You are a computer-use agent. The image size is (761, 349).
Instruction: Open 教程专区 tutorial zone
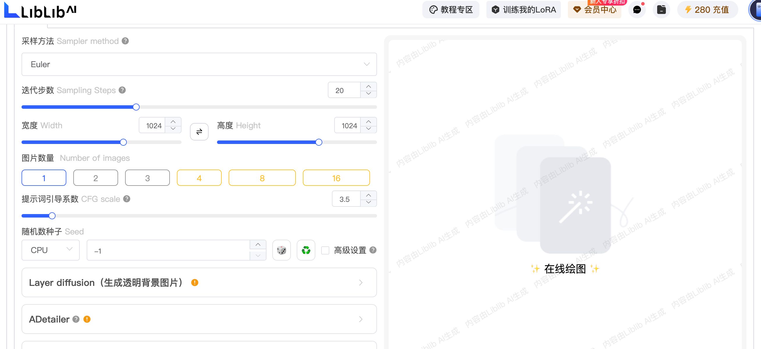451,10
